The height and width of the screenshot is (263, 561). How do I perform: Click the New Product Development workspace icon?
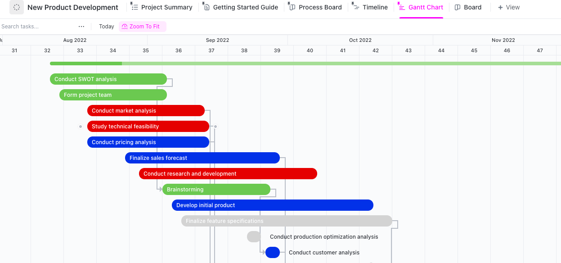pyautogui.click(x=17, y=7)
